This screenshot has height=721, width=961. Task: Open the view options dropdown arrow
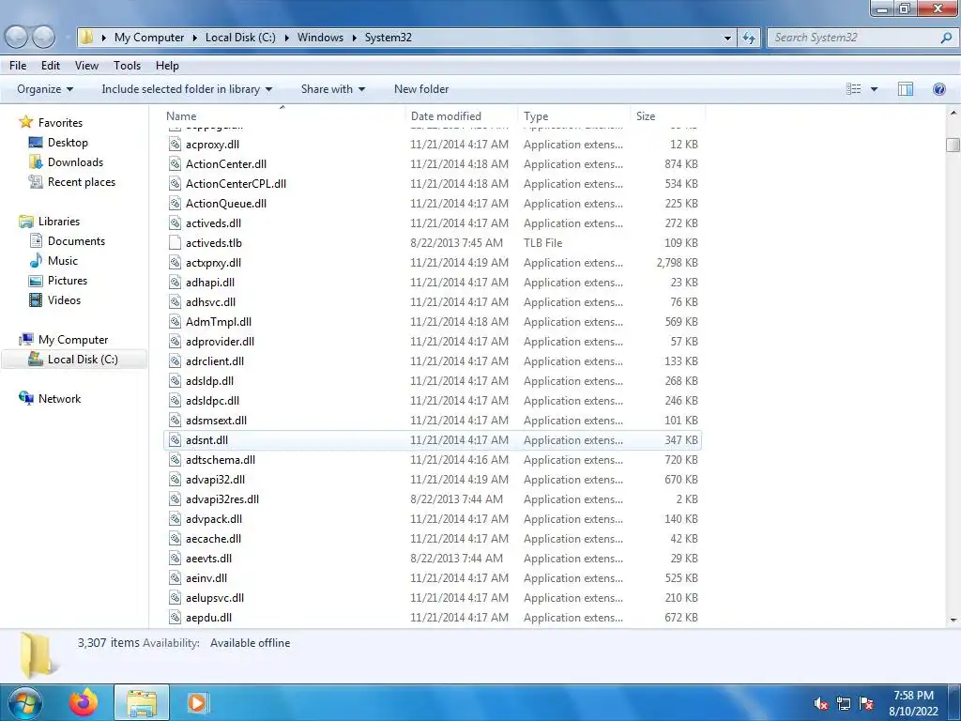(x=874, y=89)
